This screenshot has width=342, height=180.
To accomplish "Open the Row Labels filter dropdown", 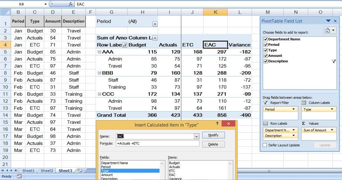I will [124, 45].
